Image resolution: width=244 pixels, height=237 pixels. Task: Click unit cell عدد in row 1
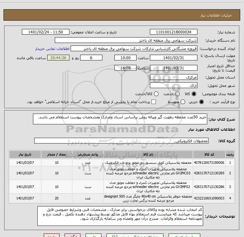coord(88,163)
